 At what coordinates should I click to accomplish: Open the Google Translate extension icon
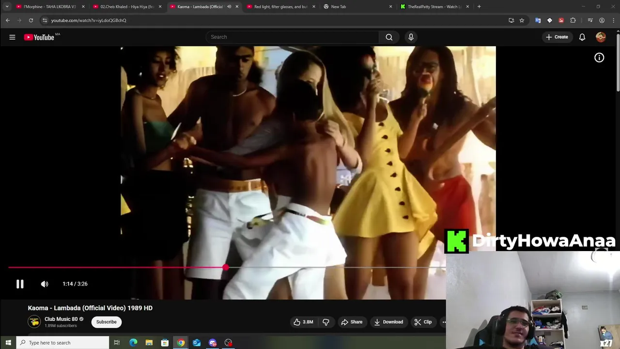click(538, 20)
